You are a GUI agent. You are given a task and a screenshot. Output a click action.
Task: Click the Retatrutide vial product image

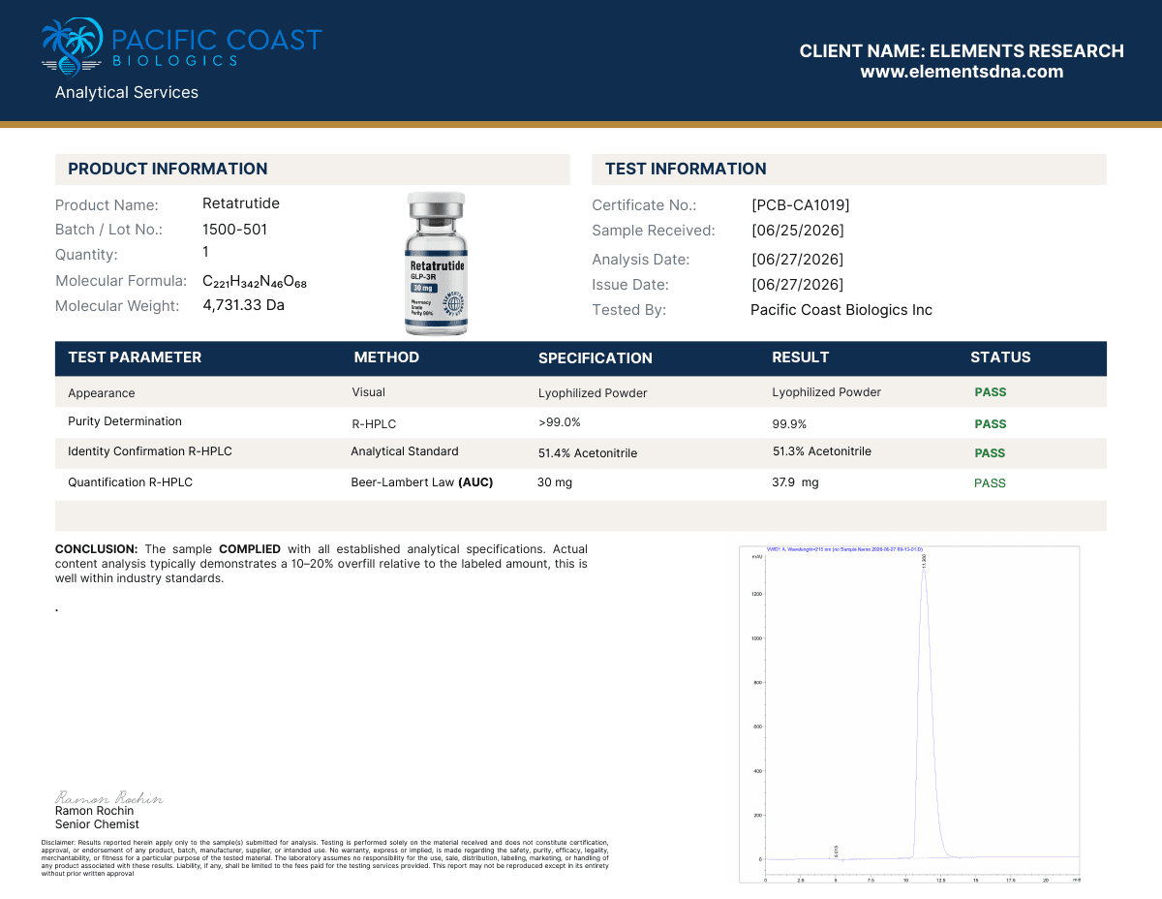click(x=437, y=263)
